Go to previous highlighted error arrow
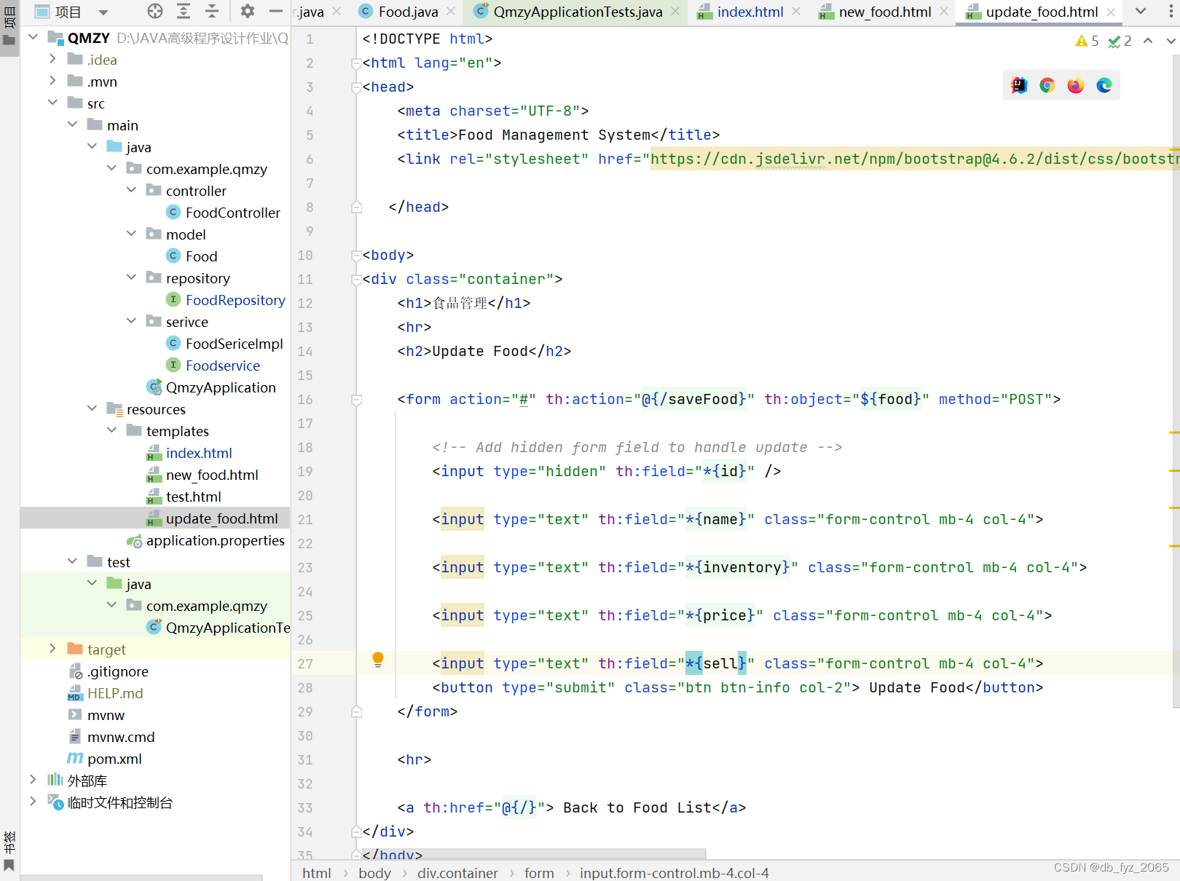 tap(1148, 41)
